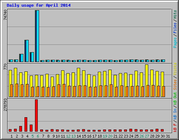This screenshot has height=140, width=179.
Task: Select the 74740 axis value
Action: (5, 15)
